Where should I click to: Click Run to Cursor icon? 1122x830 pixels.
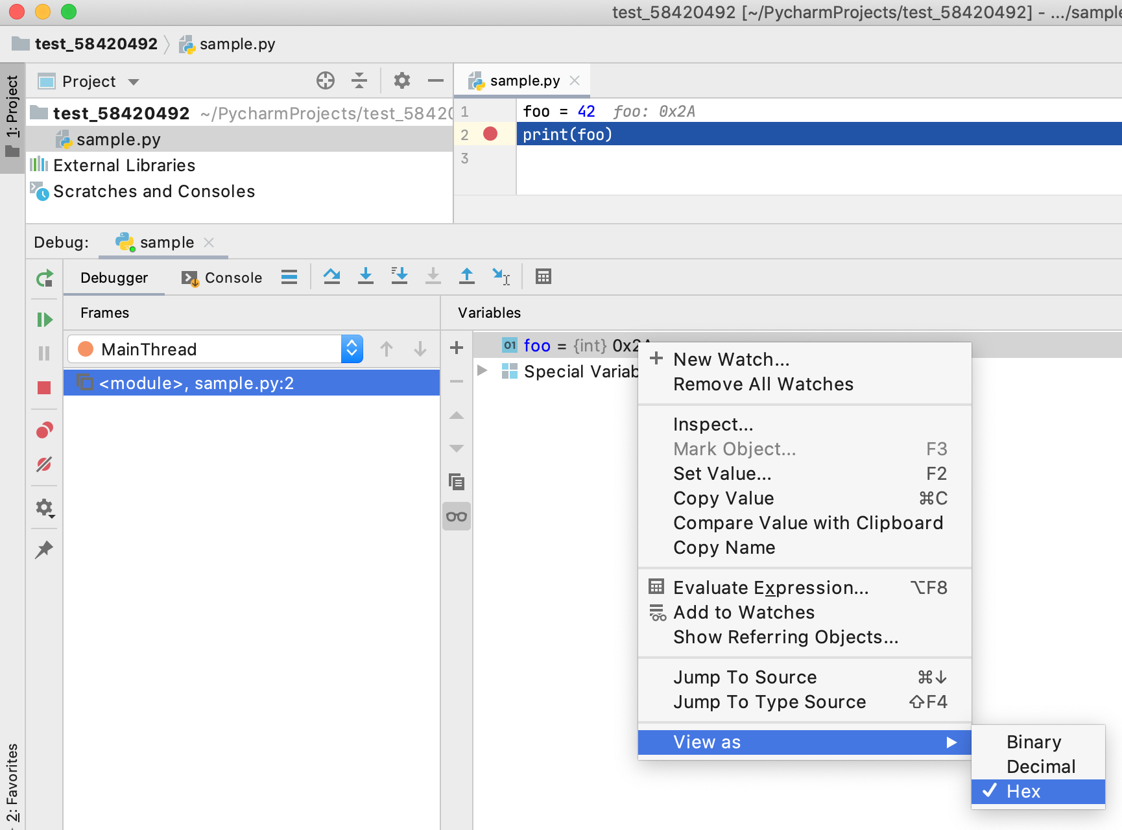point(501,277)
